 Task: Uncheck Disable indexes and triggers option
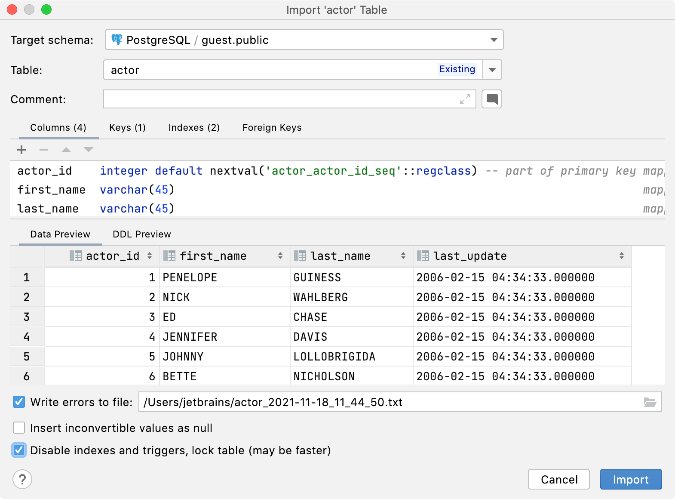[19, 450]
